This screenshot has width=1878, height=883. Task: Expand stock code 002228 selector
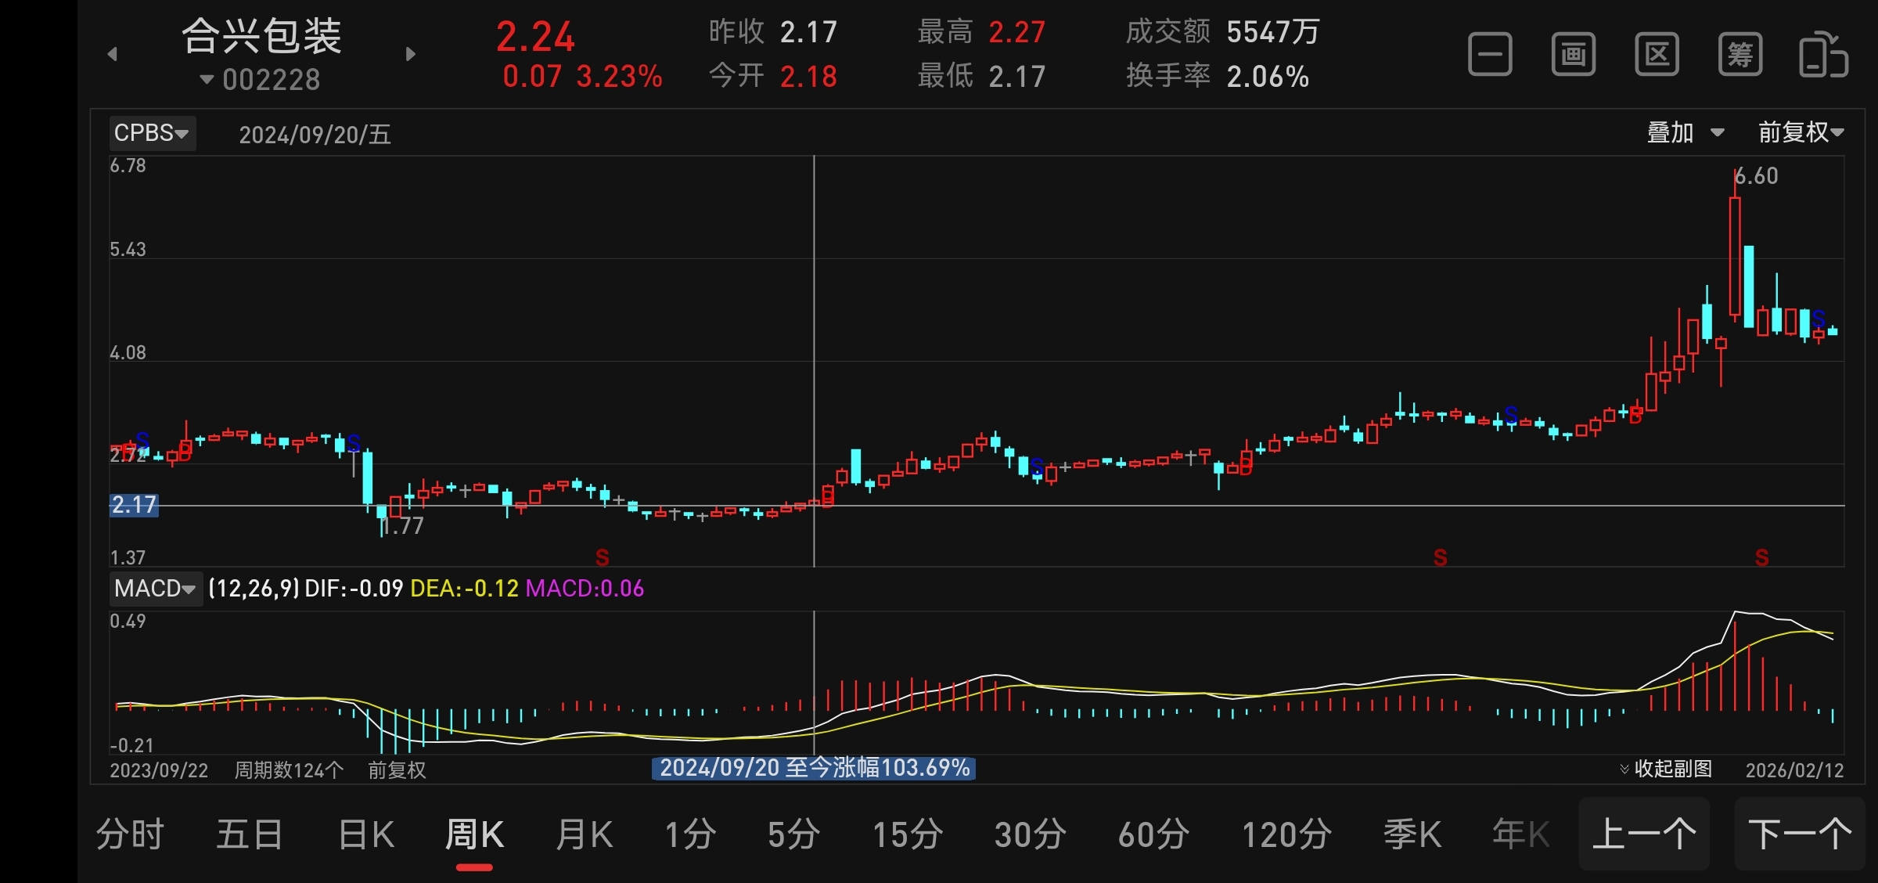point(261,80)
